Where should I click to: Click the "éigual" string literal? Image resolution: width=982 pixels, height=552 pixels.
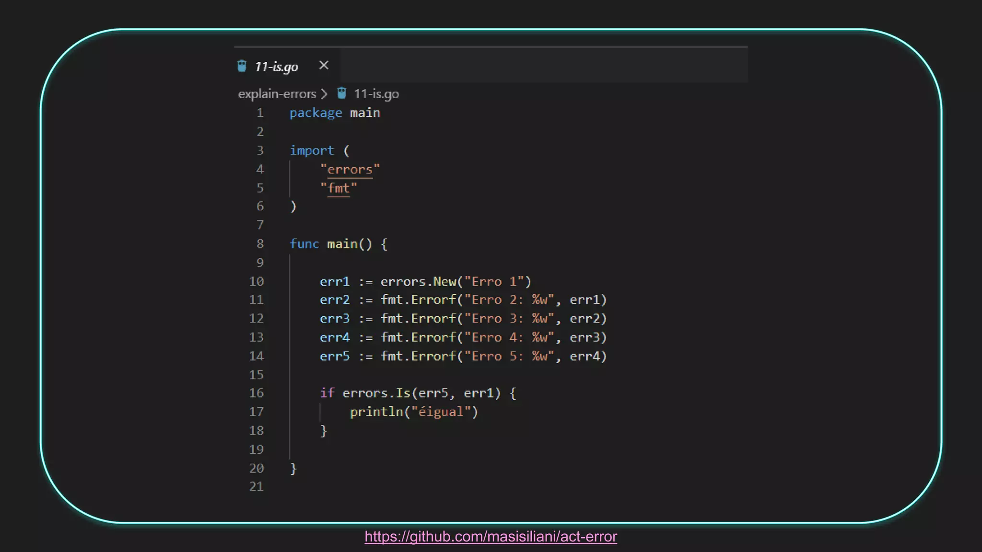click(x=441, y=412)
